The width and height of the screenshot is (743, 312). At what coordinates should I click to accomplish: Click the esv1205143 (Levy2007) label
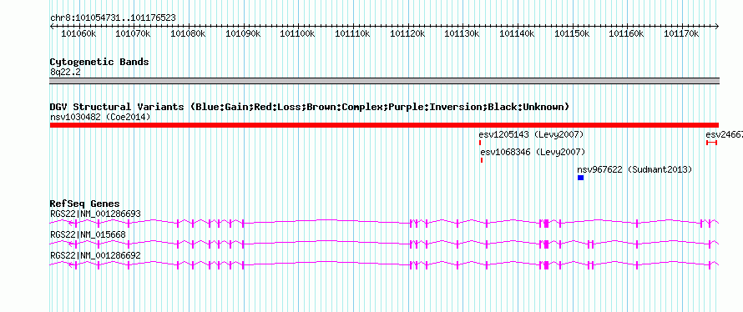(531, 135)
